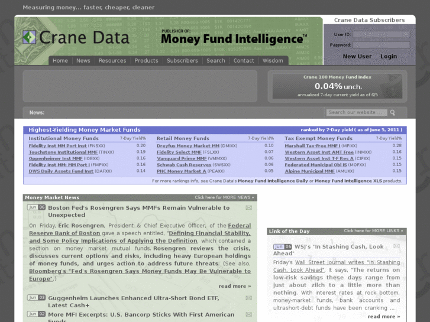Open Federated Municipal Obl IS link
Viewport: 430px width, 322px height.
316,165
